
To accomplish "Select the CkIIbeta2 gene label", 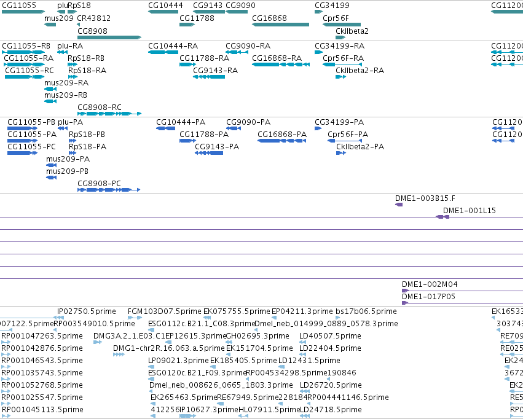I will click(x=352, y=31).
